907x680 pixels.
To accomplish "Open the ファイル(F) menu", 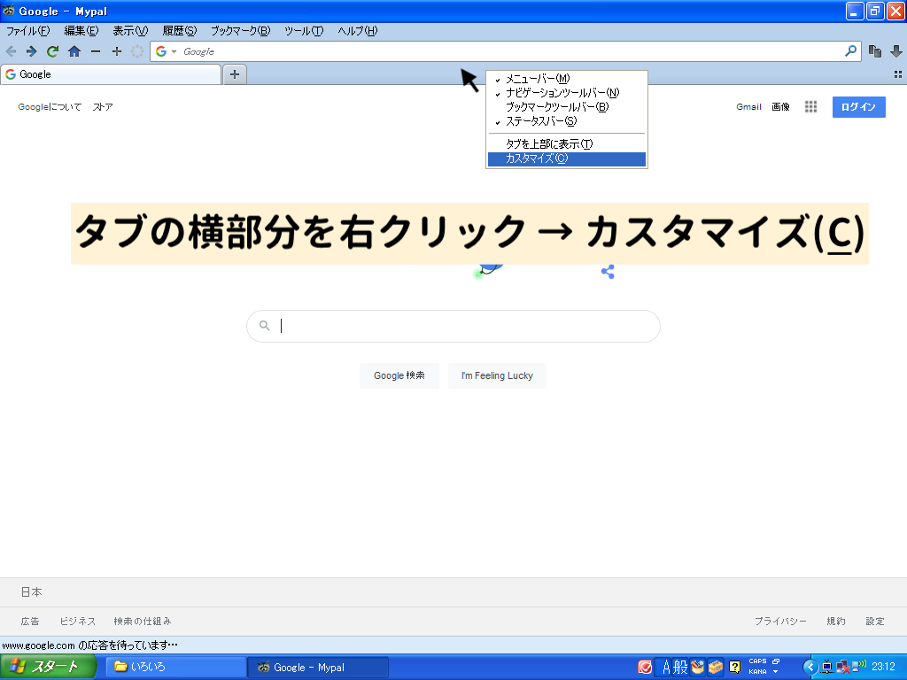I will click(27, 31).
